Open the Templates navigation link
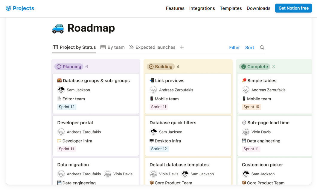The width and height of the screenshot is (317, 190). [231, 8]
